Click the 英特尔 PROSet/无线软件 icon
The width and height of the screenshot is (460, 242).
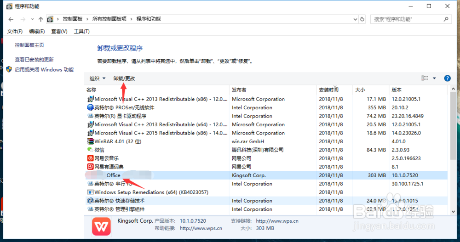coord(90,107)
